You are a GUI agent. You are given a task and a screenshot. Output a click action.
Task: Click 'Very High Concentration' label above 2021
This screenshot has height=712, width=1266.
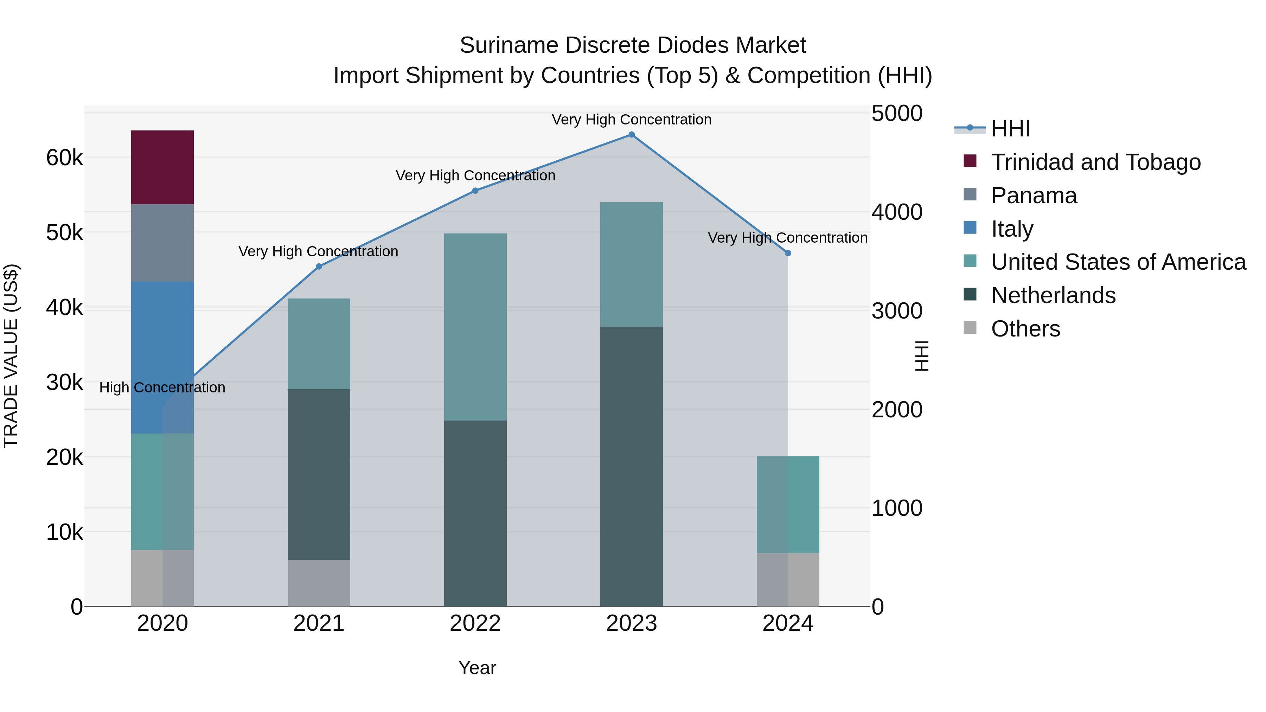tap(319, 252)
